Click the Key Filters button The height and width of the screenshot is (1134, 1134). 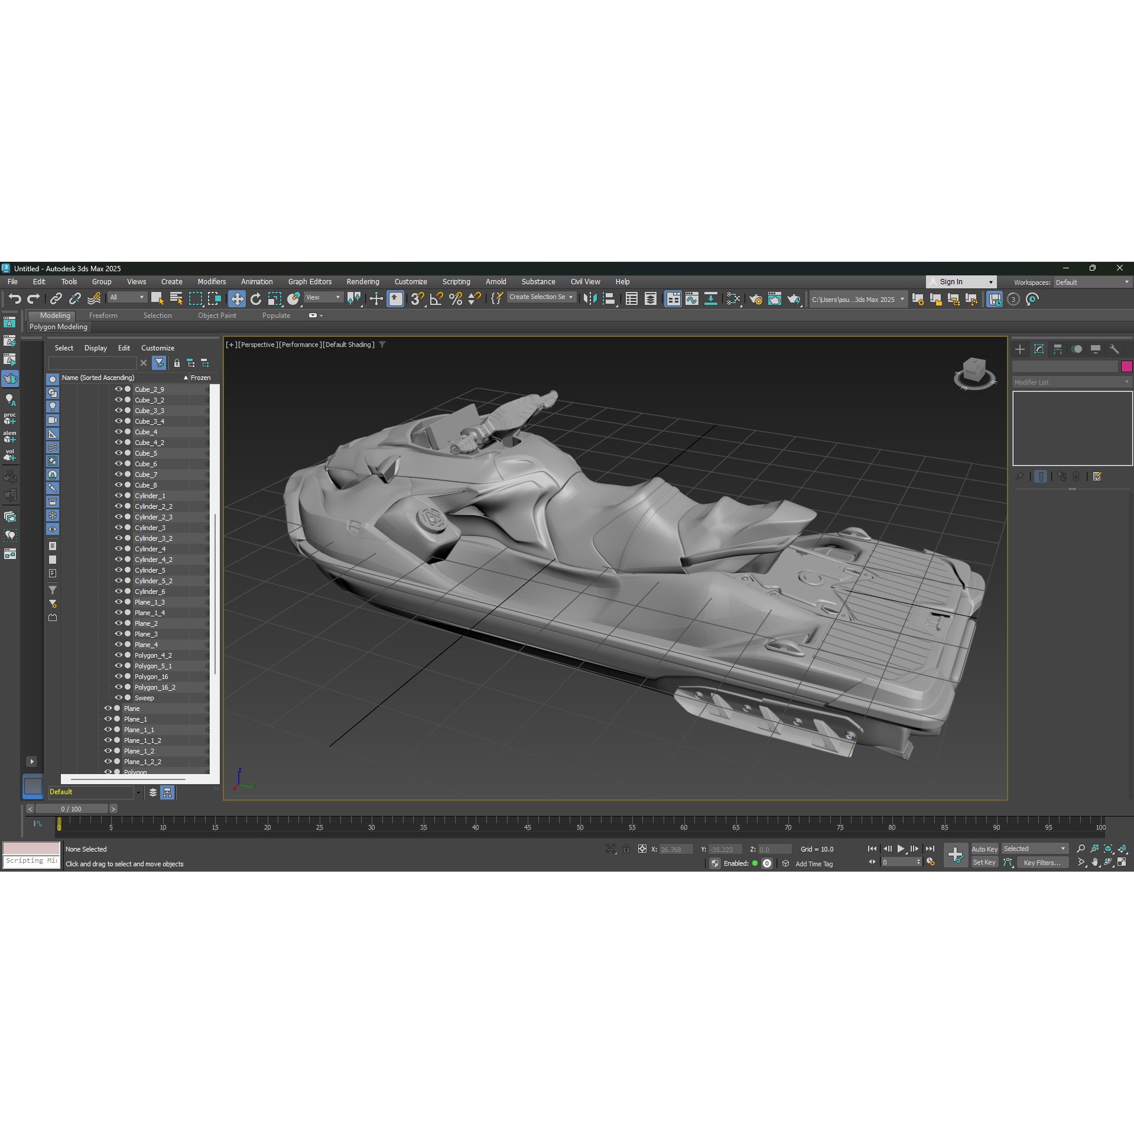click(1042, 863)
